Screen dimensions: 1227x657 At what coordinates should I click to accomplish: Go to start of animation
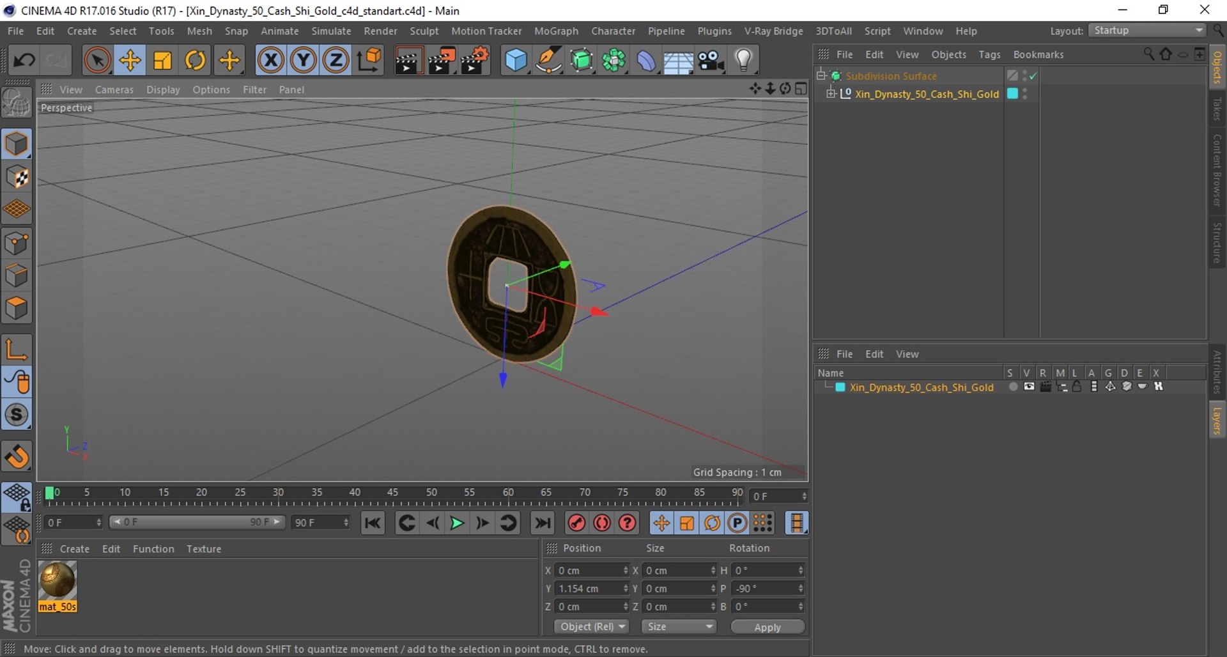(373, 523)
